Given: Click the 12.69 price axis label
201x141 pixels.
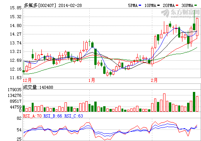Looking at the screenshot, I should coord(16,60).
